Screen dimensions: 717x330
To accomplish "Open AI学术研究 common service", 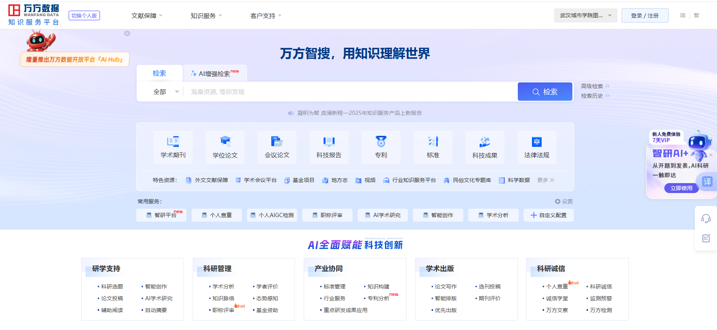I will click(x=383, y=215).
